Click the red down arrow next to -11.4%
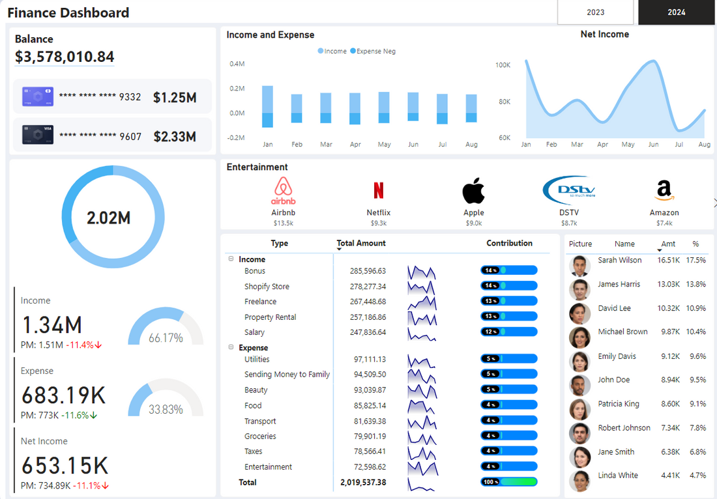Viewport: 717px width, 499px height. coord(98,345)
